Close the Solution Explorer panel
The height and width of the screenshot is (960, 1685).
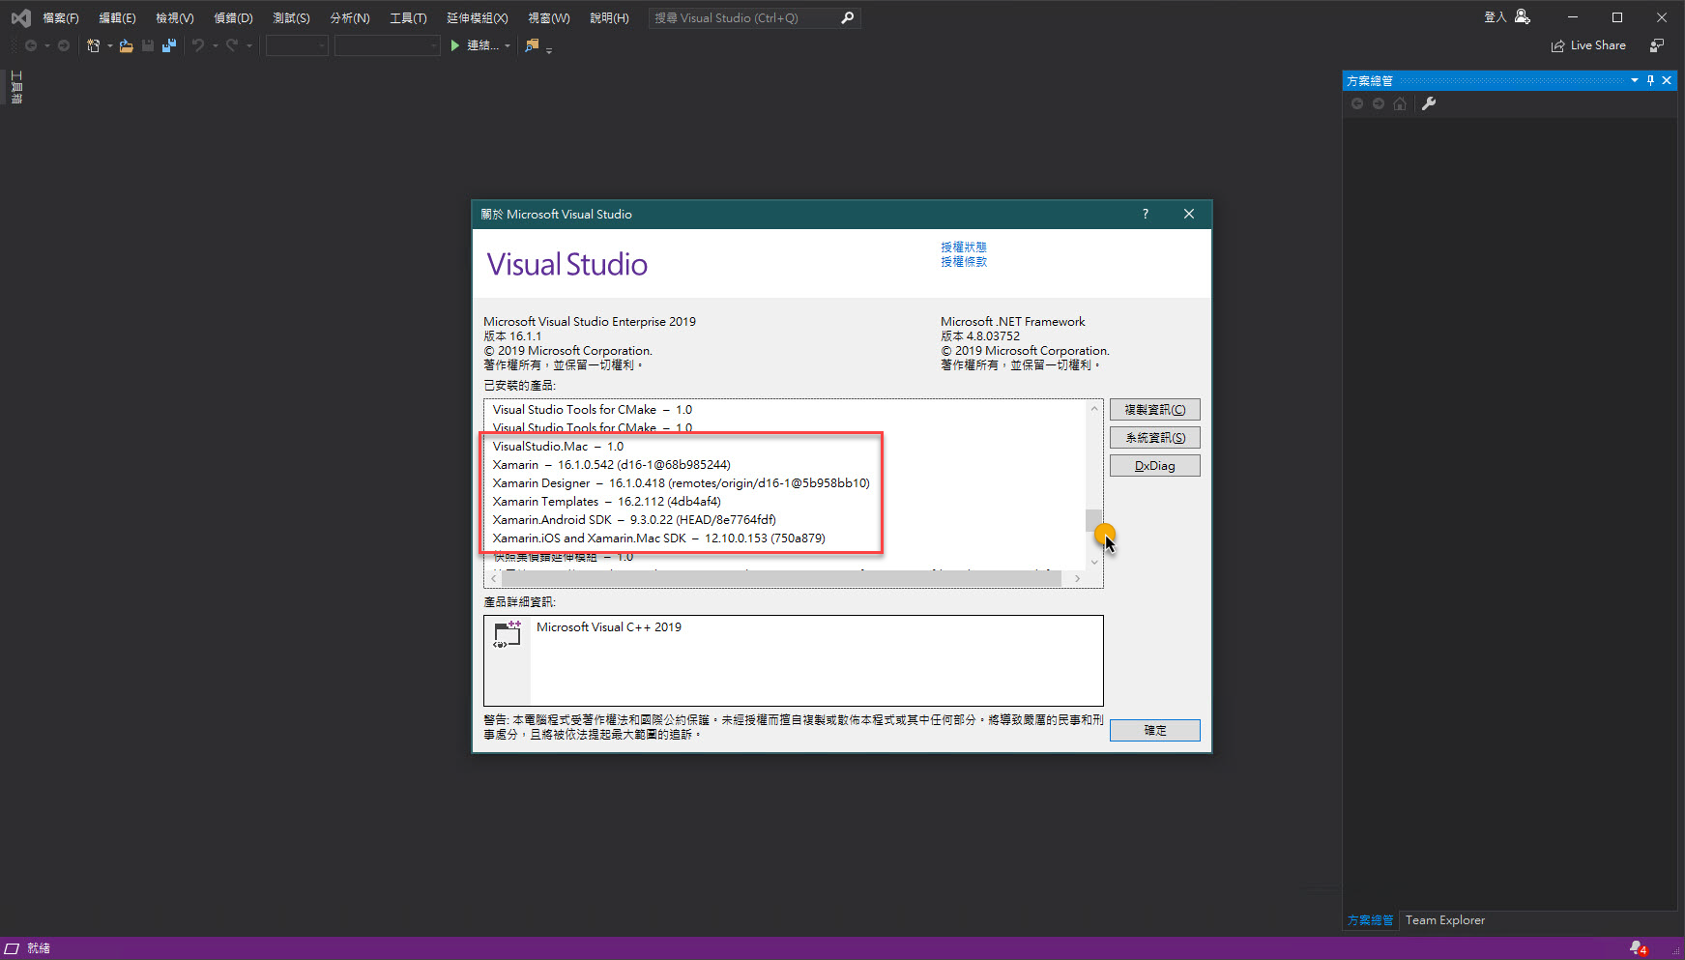tap(1667, 80)
